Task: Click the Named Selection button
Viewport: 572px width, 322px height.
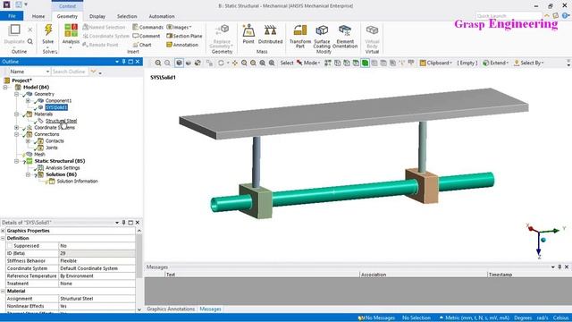Action: coord(104,27)
